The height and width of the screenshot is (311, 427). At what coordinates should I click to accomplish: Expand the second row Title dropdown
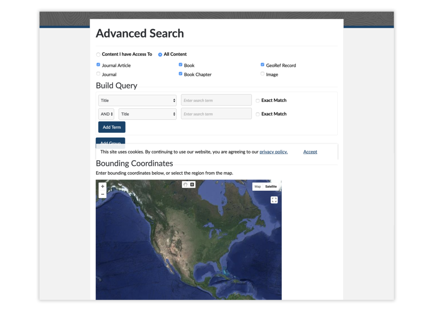[x=147, y=114]
